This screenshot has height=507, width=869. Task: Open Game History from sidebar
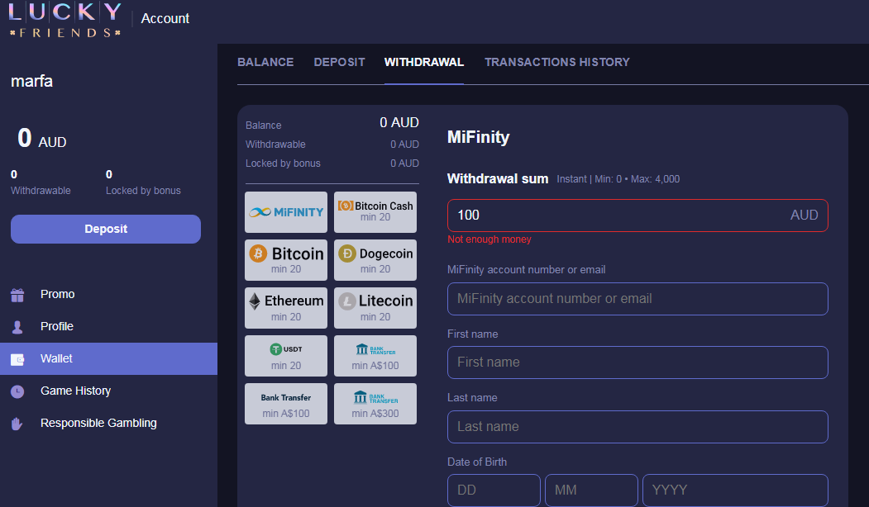pos(75,391)
